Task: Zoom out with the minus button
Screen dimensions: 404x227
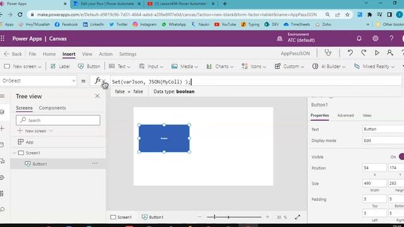Action: pos(199,217)
